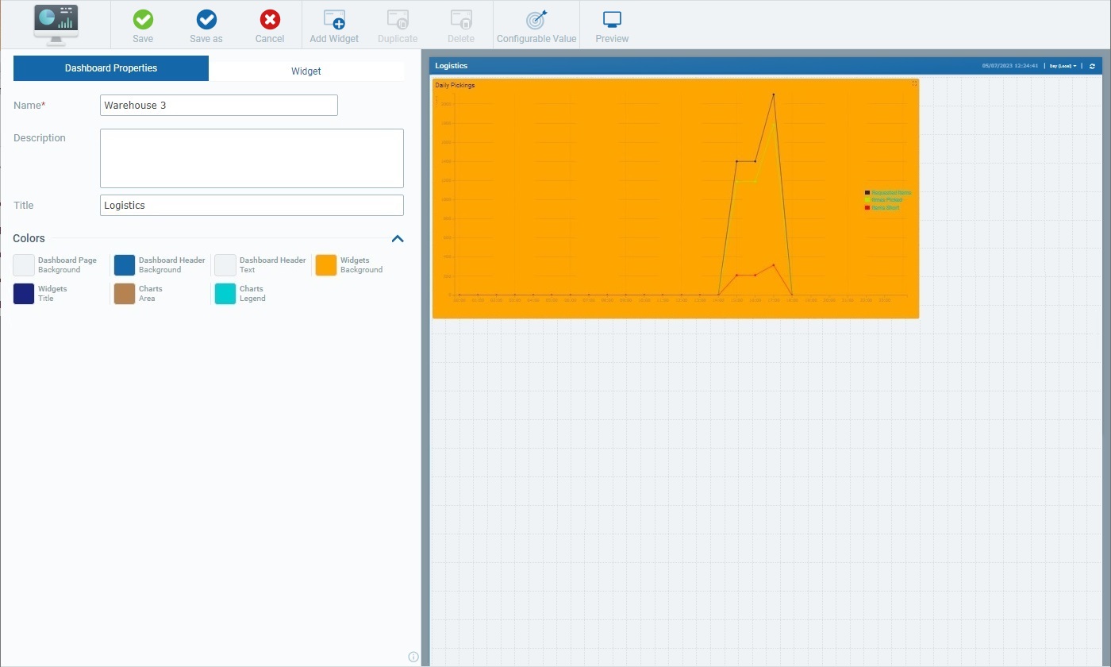
Task: Open the Dashboard Header Background color swatch
Action: [x=125, y=265]
